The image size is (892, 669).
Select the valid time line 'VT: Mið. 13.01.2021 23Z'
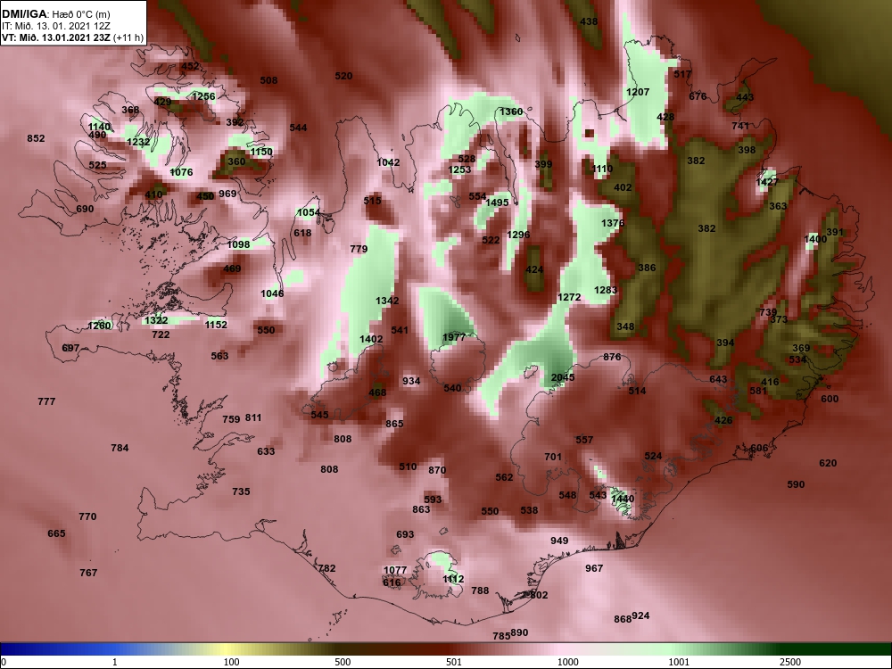(56, 38)
